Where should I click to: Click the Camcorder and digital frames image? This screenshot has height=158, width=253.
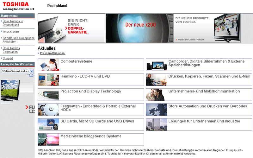pyautogui.click(x=157, y=65)
